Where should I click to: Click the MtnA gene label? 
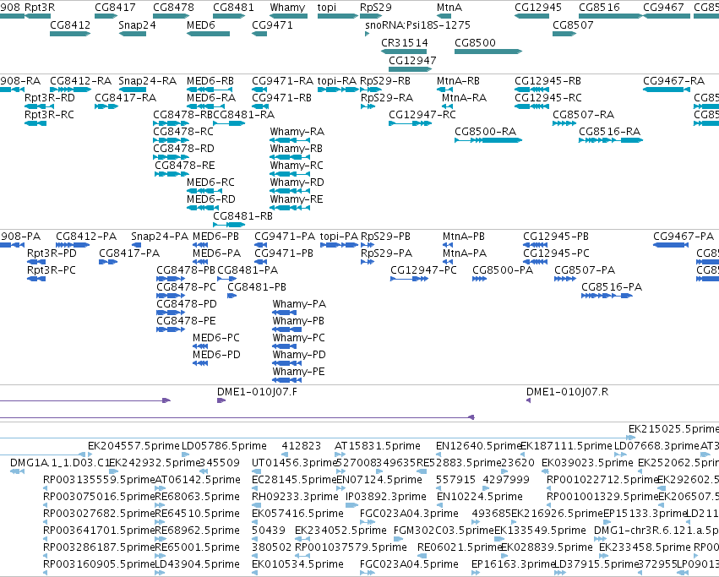(449, 8)
